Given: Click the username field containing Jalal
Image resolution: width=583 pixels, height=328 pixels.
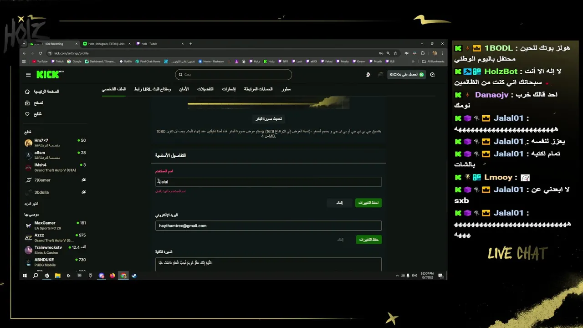Looking at the screenshot, I should point(268,182).
